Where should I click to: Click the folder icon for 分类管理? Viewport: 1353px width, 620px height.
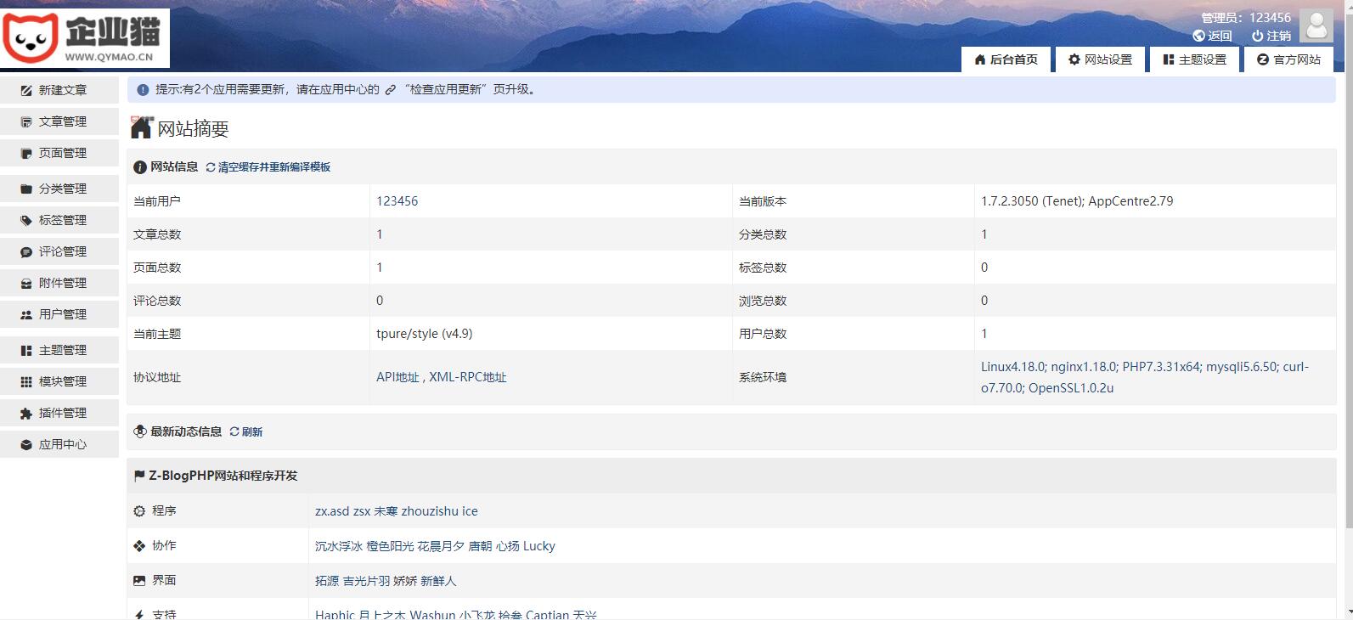point(26,189)
